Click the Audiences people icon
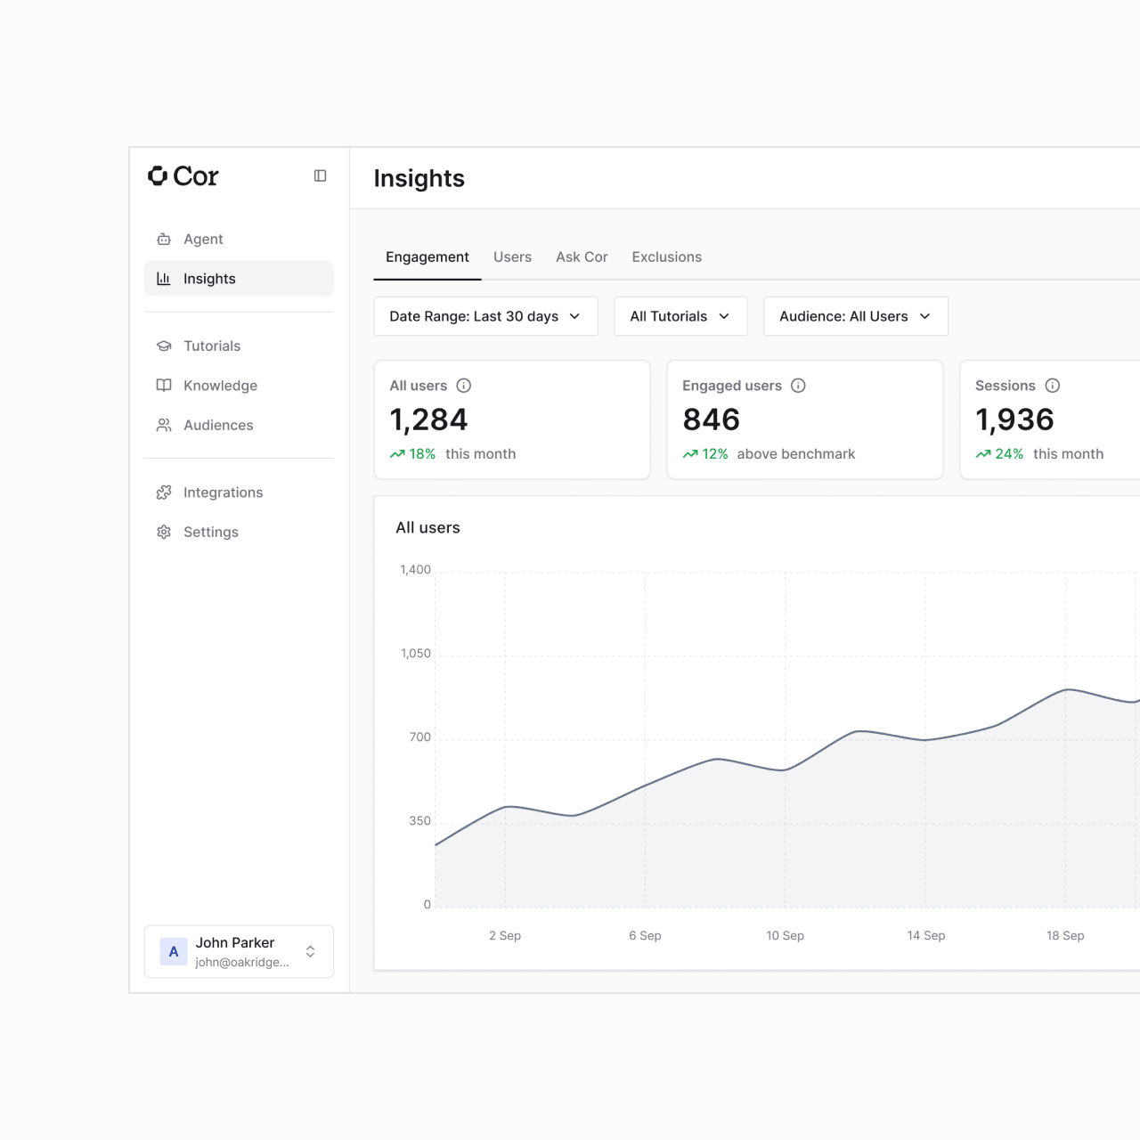Screen dimensions: 1140x1140 pyautogui.click(x=164, y=426)
